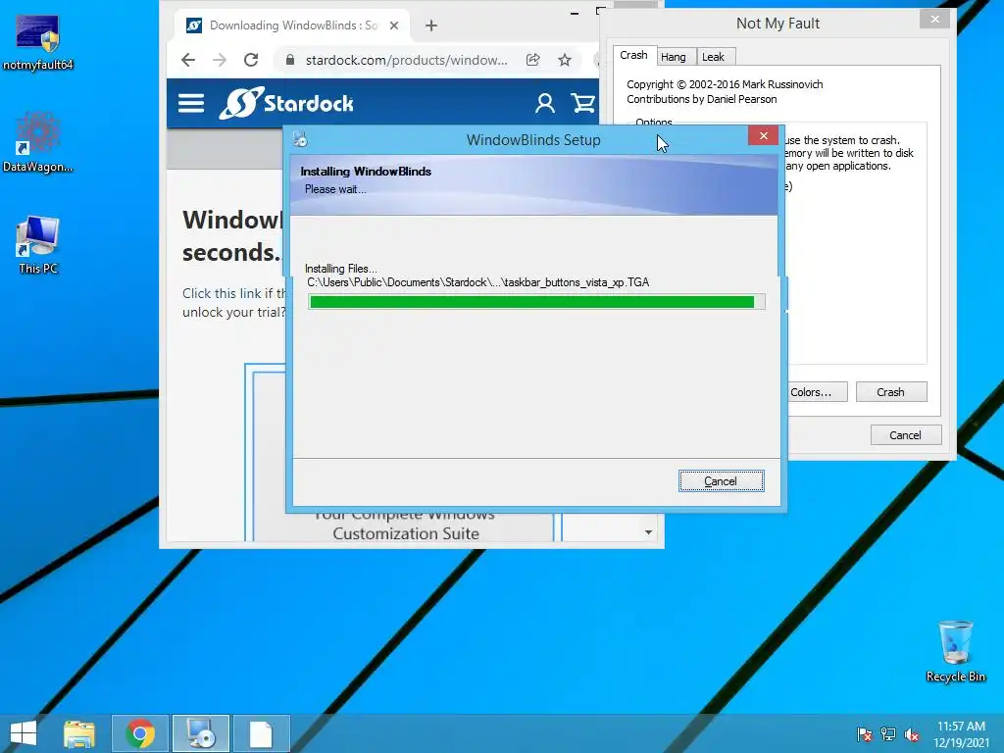Cancel the WindowBlinds installation
The width and height of the screenshot is (1004, 753).
pyautogui.click(x=721, y=481)
